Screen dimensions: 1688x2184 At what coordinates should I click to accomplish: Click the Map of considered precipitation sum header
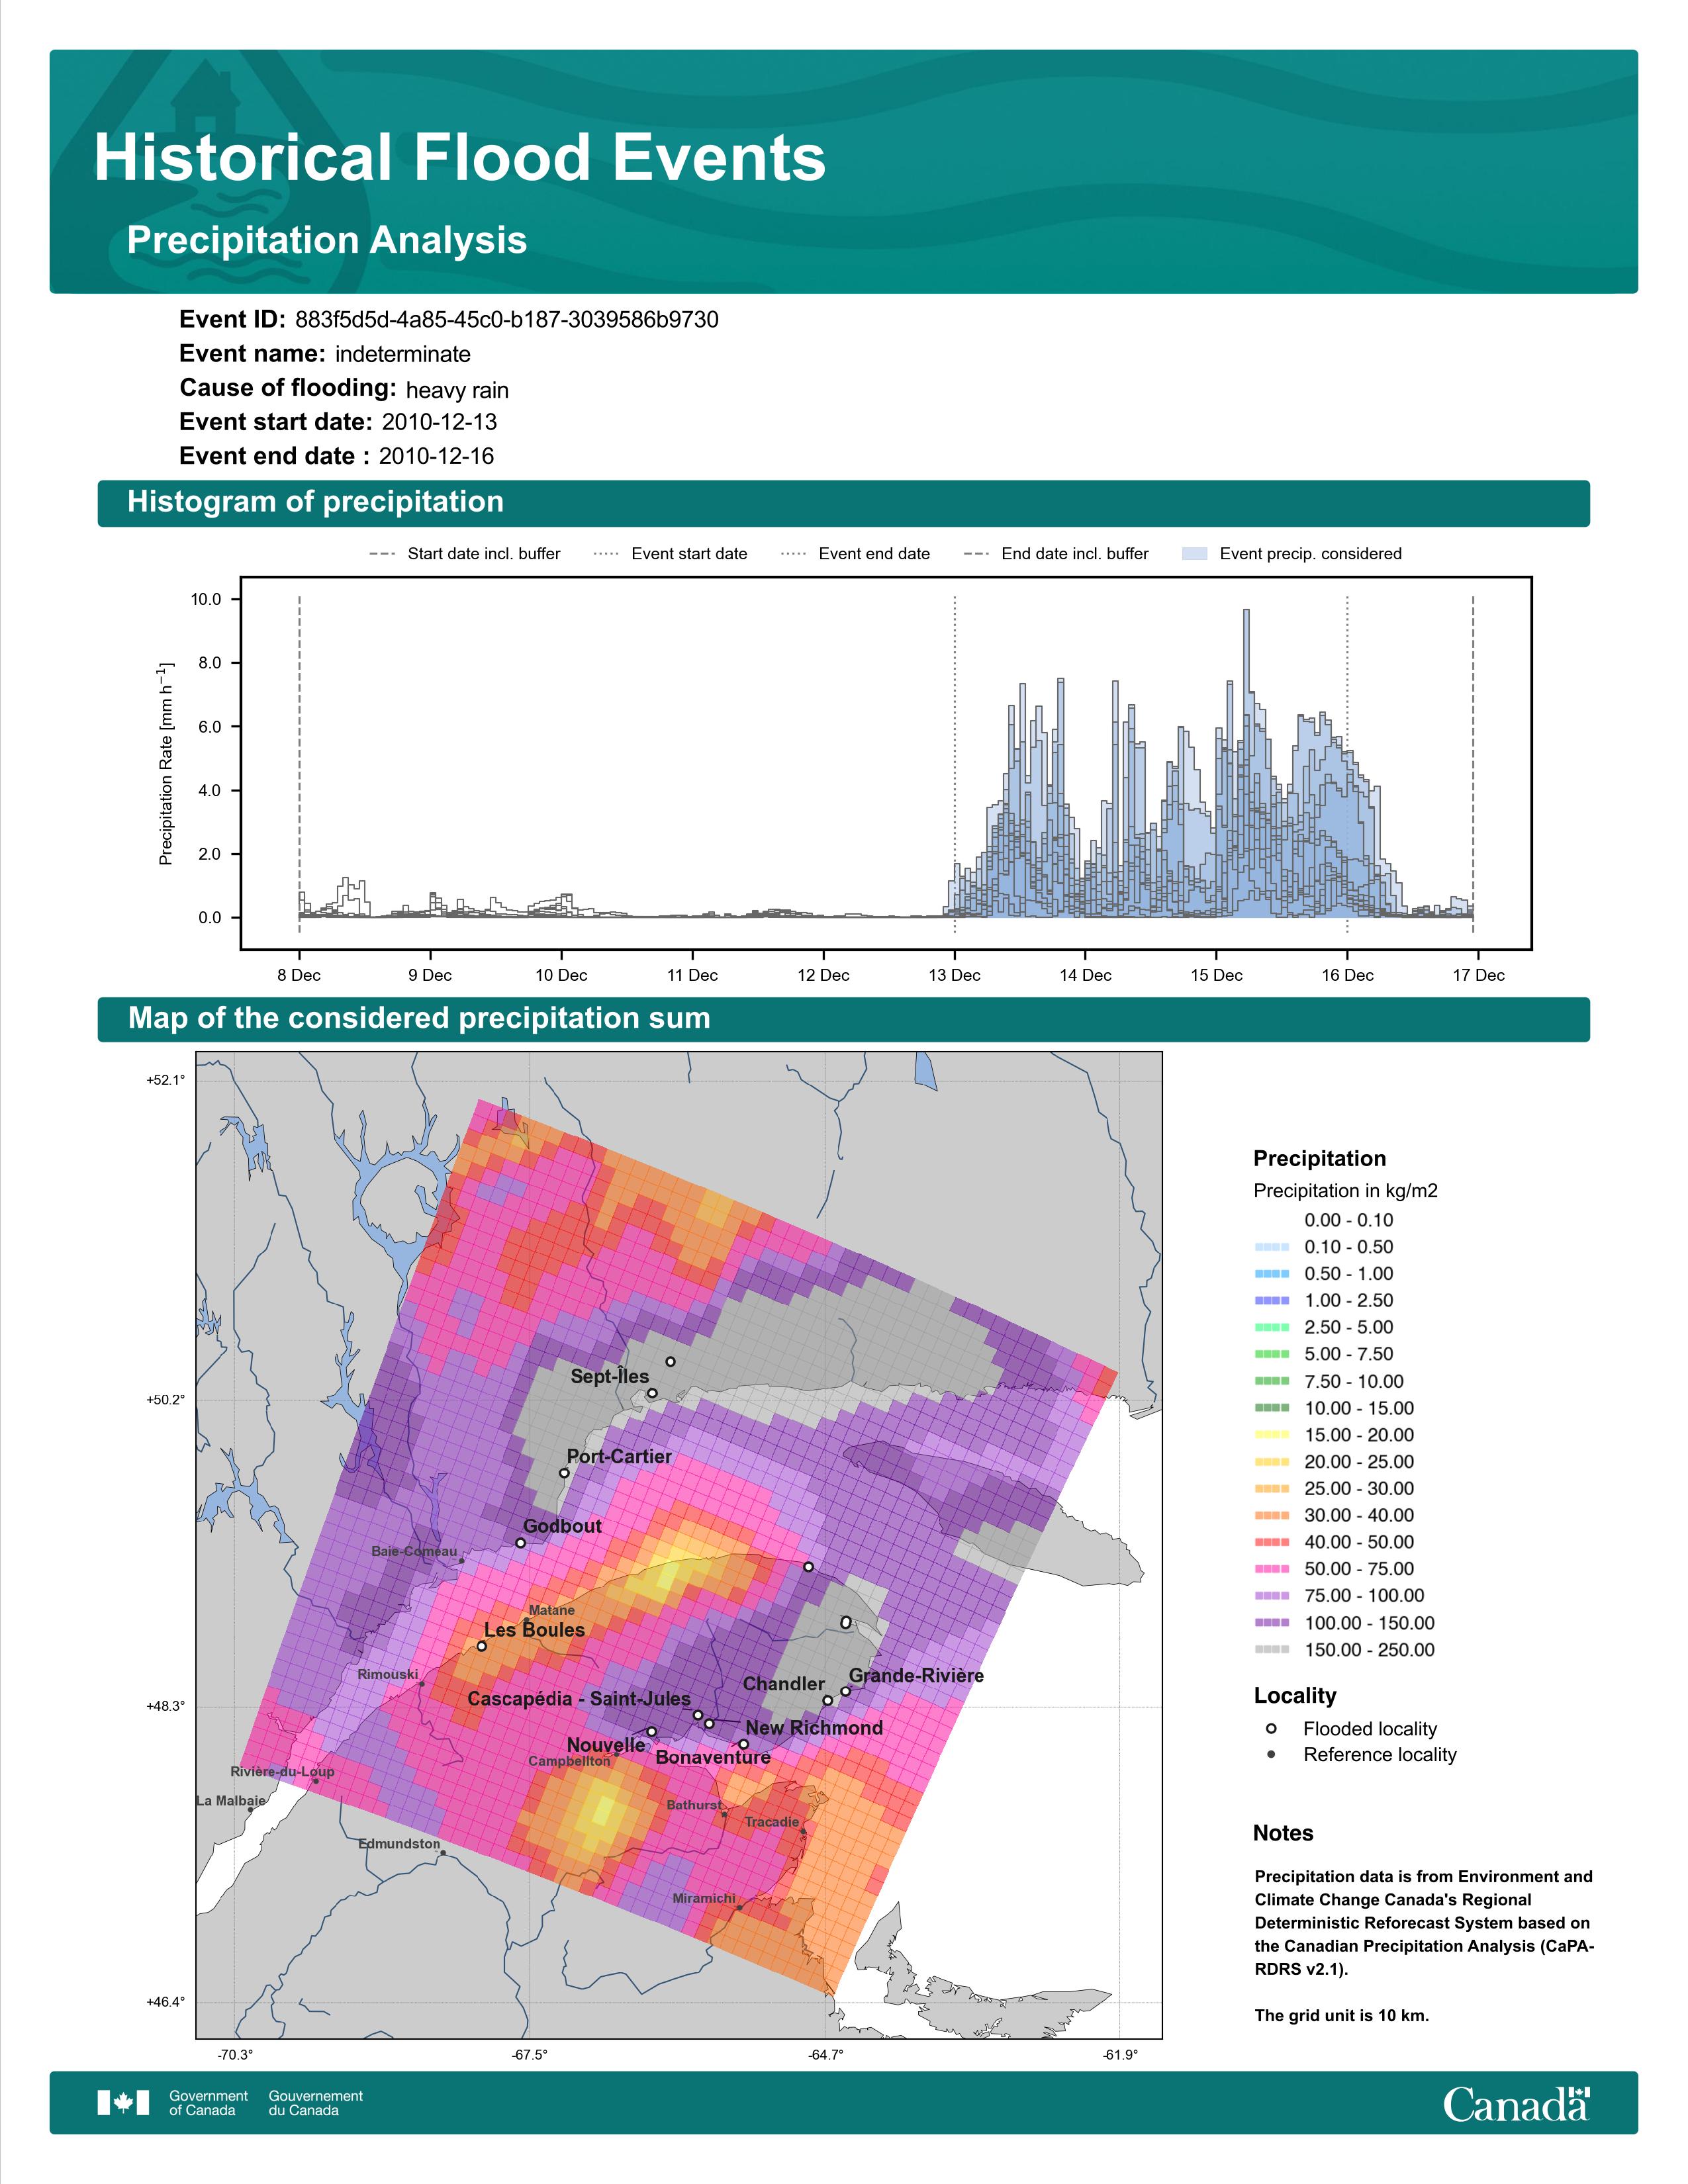pyautogui.click(x=843, y=1019)
